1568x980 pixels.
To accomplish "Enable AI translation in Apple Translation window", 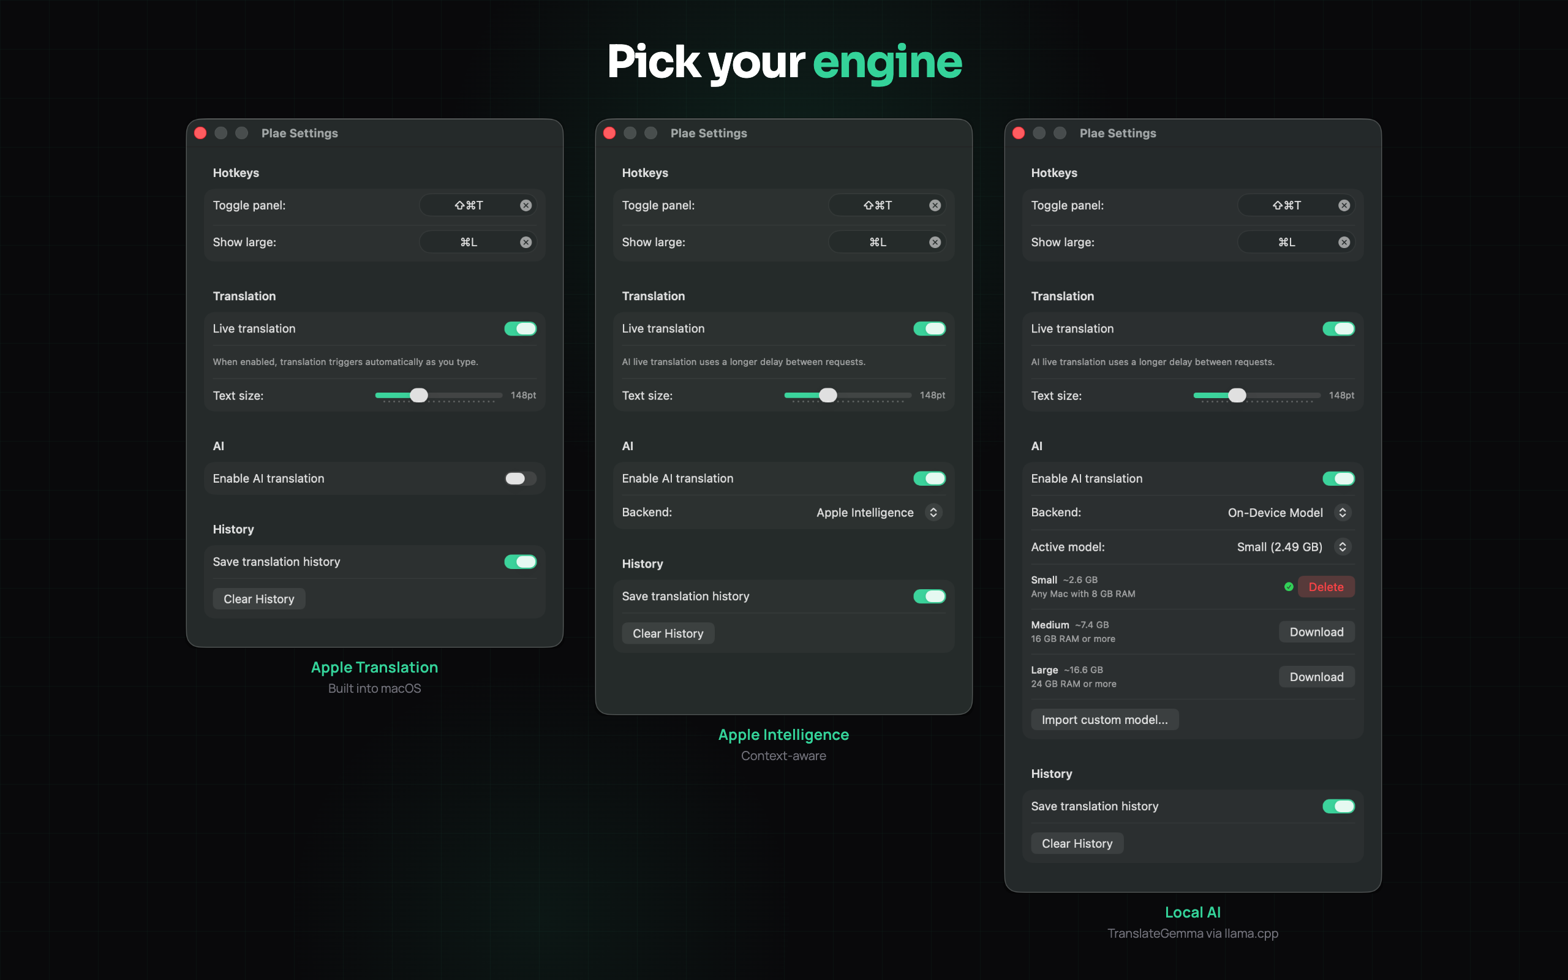I will pos(520,478).
